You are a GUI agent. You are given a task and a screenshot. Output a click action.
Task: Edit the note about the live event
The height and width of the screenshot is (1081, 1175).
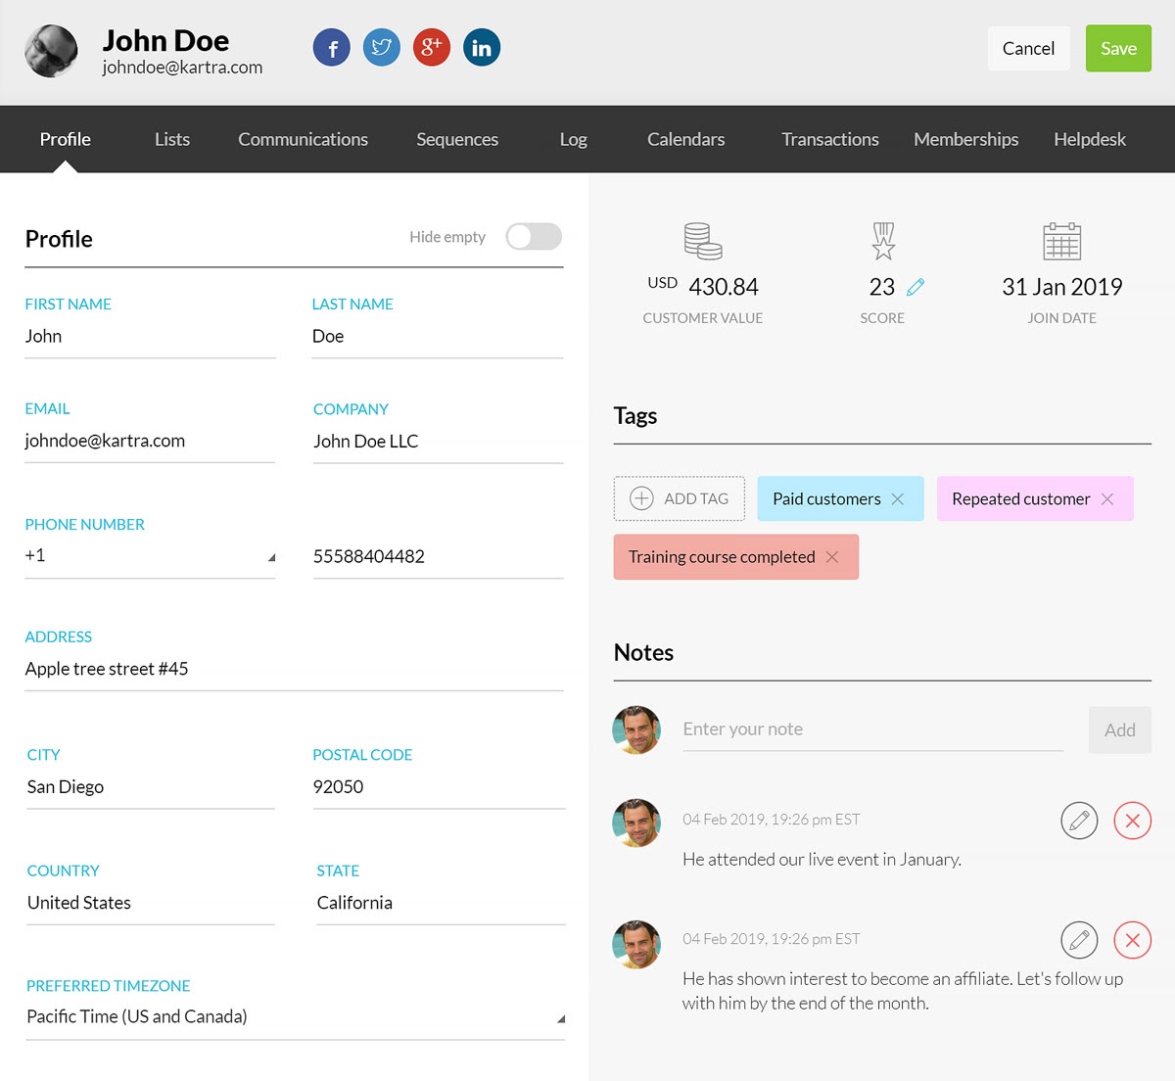pyautogui.click(x=1079, y=821)
